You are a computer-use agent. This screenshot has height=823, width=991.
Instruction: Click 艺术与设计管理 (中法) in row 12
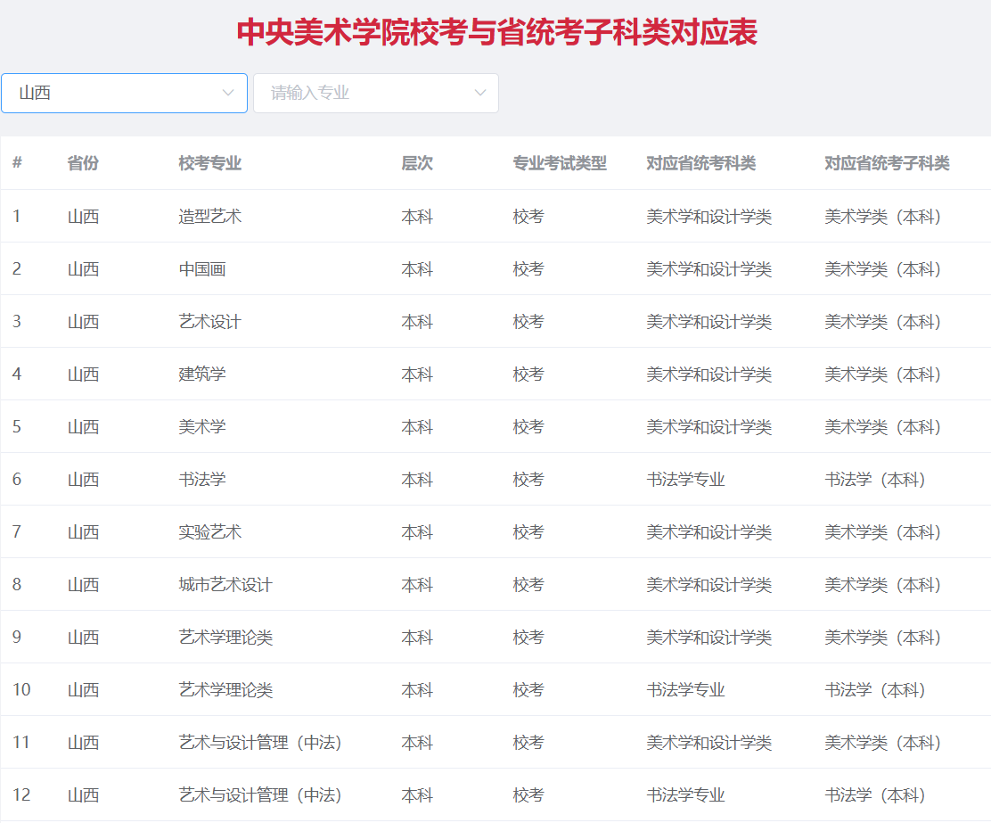(260, 794)
